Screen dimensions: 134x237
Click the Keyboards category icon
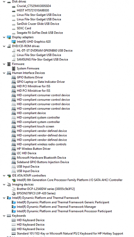tap(9, 216)
